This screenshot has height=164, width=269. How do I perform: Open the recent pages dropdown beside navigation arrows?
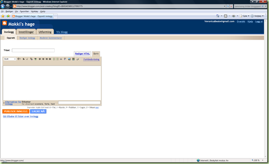pyautogui.click(x=11, y=6)
